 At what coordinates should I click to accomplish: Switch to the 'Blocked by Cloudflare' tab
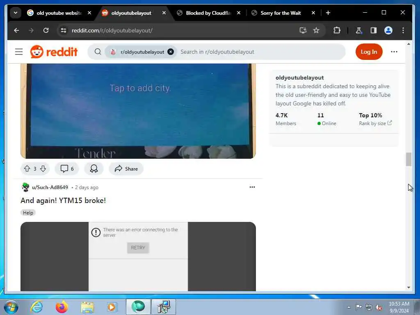pyautogui.click(x=208, y=13)
